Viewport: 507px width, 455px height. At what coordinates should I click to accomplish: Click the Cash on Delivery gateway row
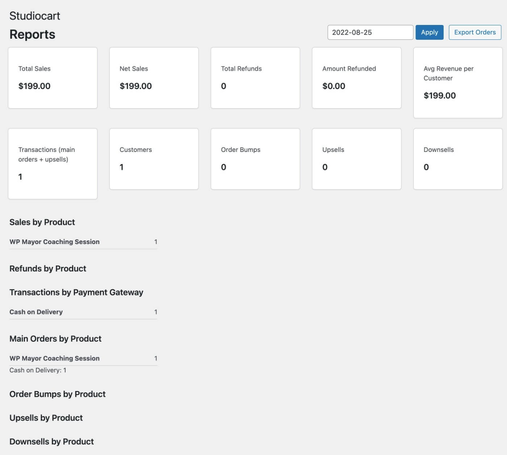click(x=83, y=312)
